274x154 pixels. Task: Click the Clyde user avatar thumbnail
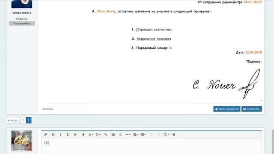point(22,141)
